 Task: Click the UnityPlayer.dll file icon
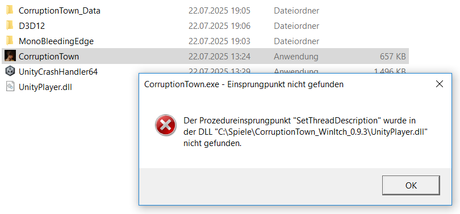point(10,87)
